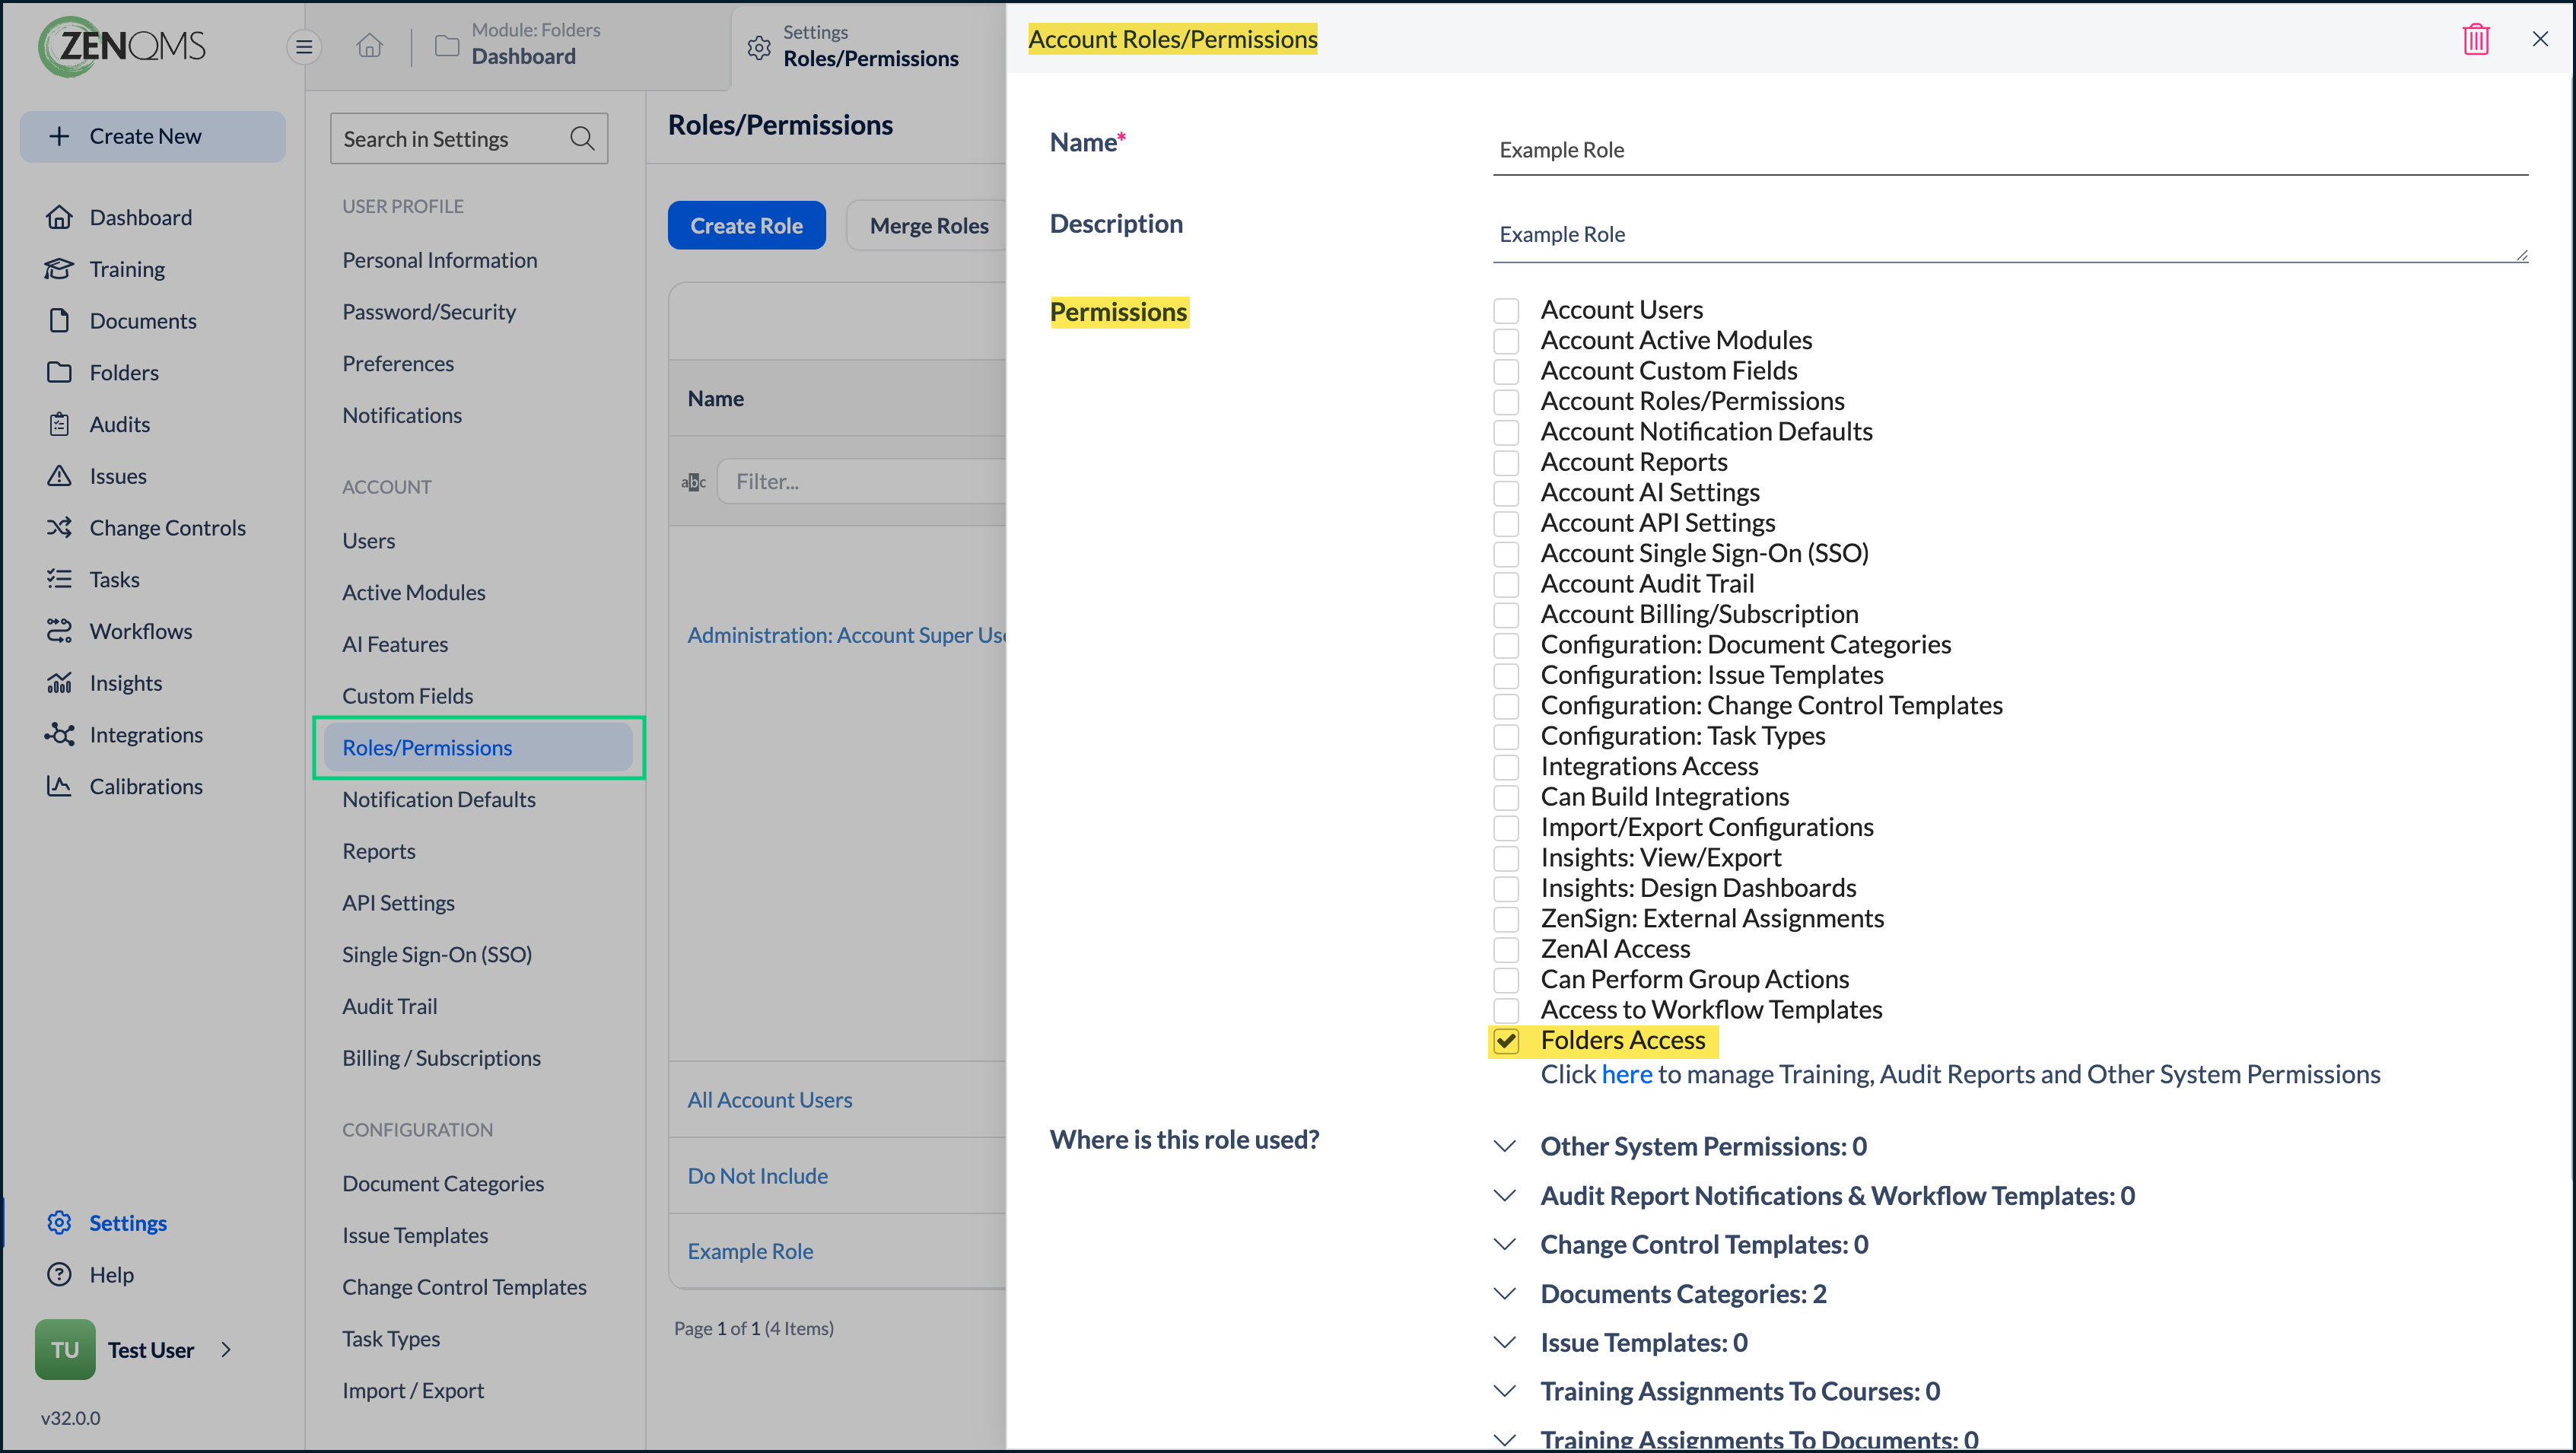Click the "here" link for other permissions
The width and height of the screenshot is (2576, 1453).
(1626, 1074)
